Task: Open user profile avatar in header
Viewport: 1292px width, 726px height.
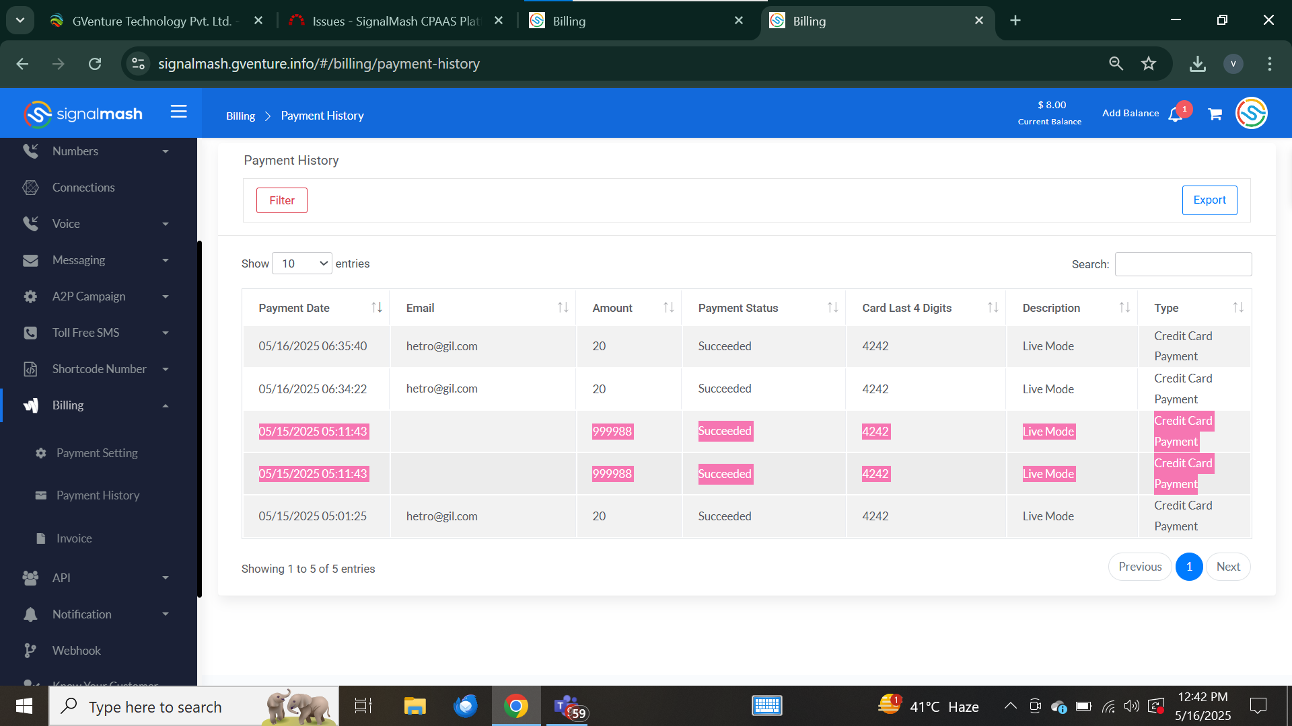Action: [x=1251, y=113]
